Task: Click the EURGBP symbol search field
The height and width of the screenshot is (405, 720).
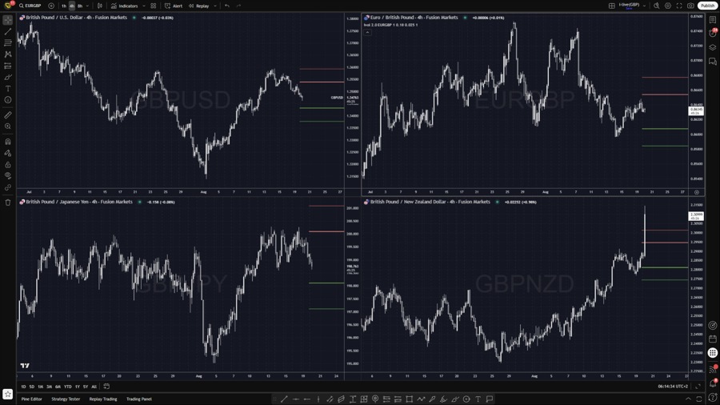Action: coord(32,6)
